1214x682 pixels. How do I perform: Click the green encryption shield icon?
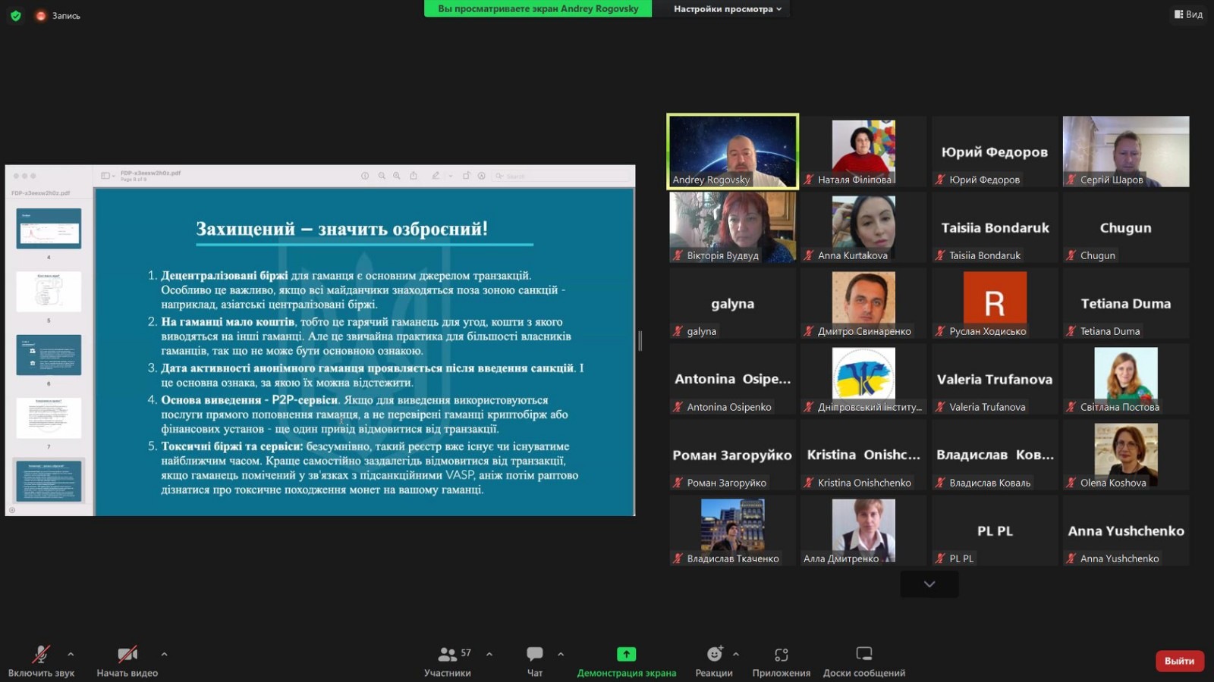tap(15, 15)
